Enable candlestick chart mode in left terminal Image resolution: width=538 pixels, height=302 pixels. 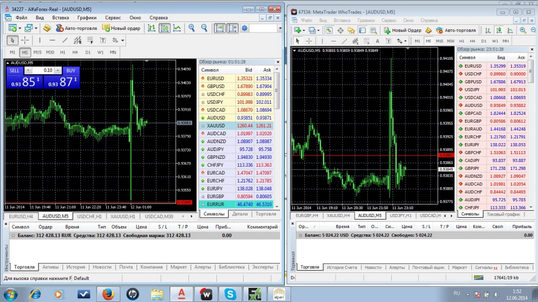tap(164, 28)
